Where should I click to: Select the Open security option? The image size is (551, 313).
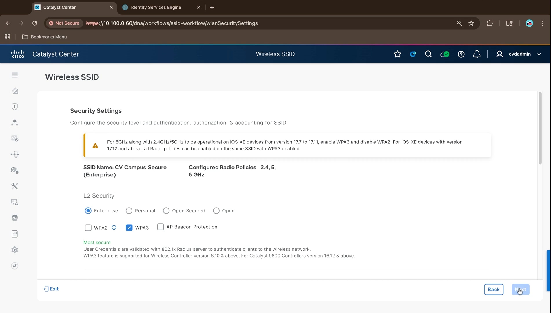pos(216,211)
